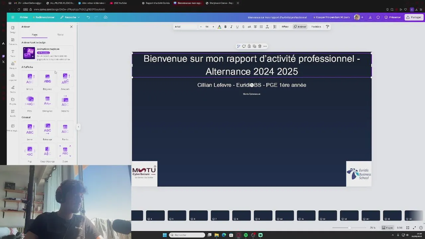Apply the Simple animation
425x239 pixels.
30,81
